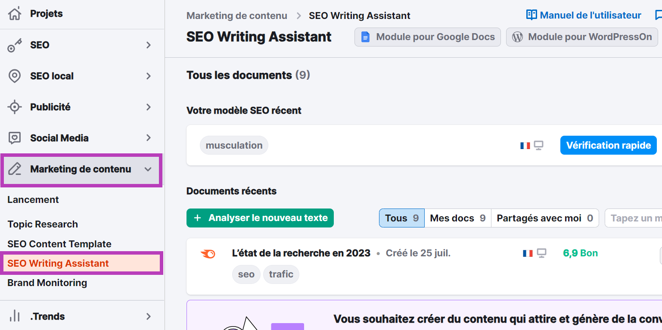Click the seo keyword tag

[x=246, y=274]
